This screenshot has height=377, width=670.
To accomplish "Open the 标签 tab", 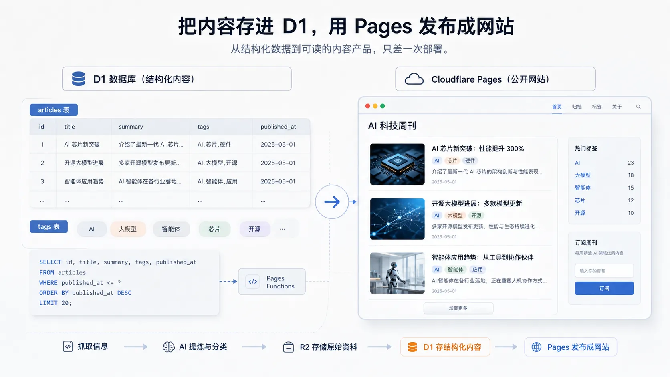I will tap(597, 107).
